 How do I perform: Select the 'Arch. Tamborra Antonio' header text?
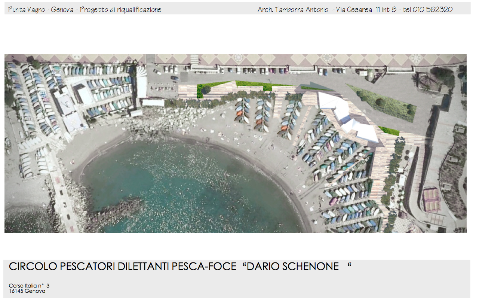pos(294,9)
